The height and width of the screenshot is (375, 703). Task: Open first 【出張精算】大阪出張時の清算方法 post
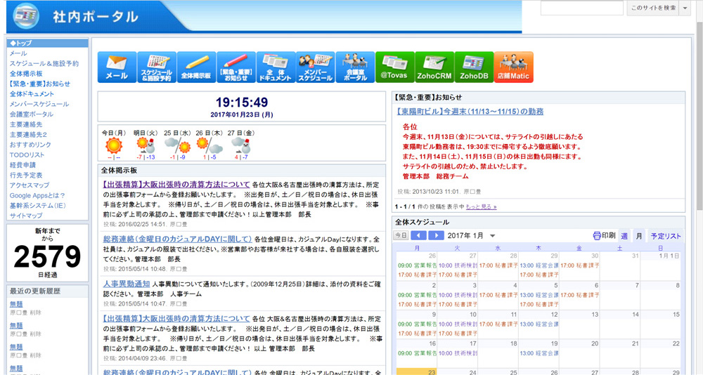click(176, 185)
